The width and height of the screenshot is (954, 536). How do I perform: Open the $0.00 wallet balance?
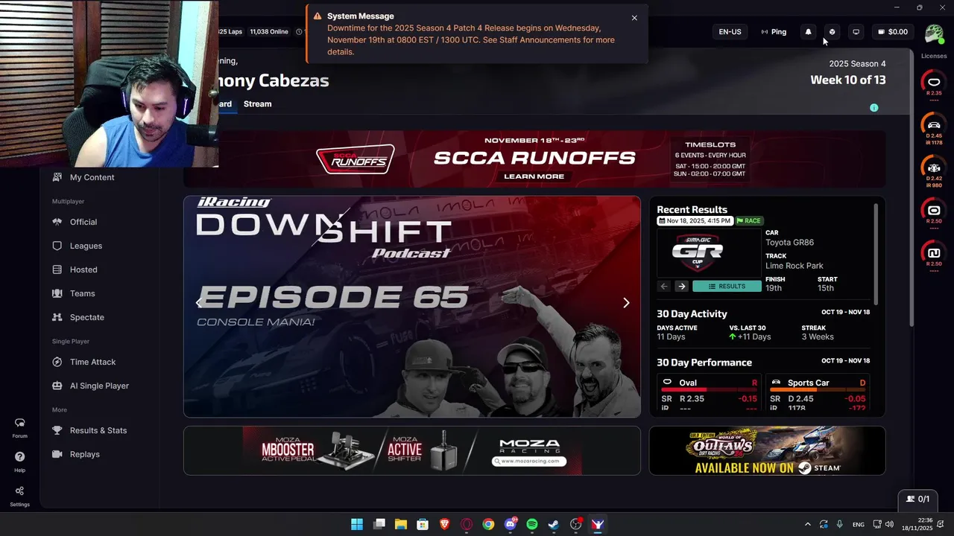[x=892, y=32]
